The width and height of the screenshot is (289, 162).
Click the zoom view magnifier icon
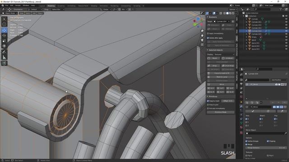point(202,31)
